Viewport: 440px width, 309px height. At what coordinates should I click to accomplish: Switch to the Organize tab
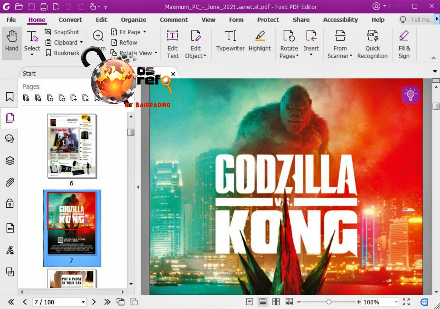click(x=134, y=20)
